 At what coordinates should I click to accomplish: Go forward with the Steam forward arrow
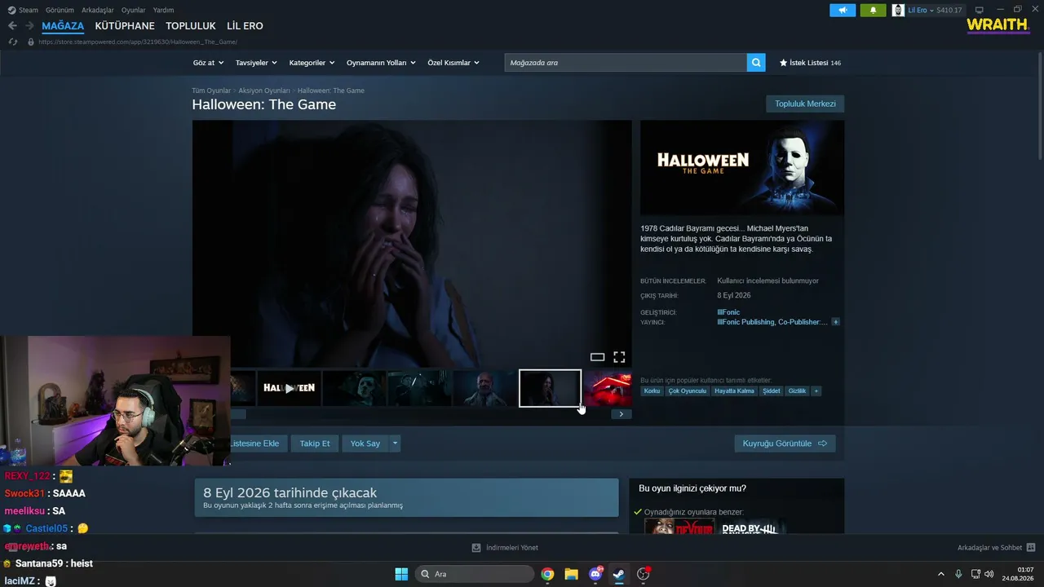[x=29, y=26]
